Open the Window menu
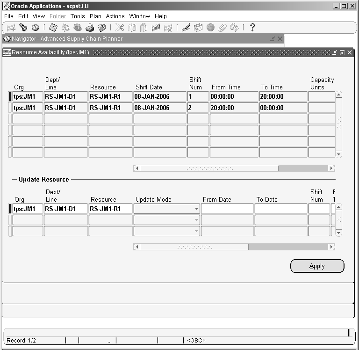 tap(140, 16)
